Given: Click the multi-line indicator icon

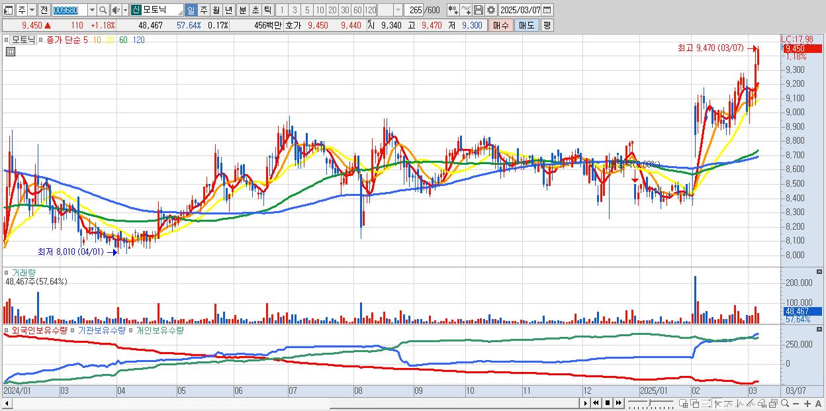Looking at the screenshot, I should tap(751, 404).
